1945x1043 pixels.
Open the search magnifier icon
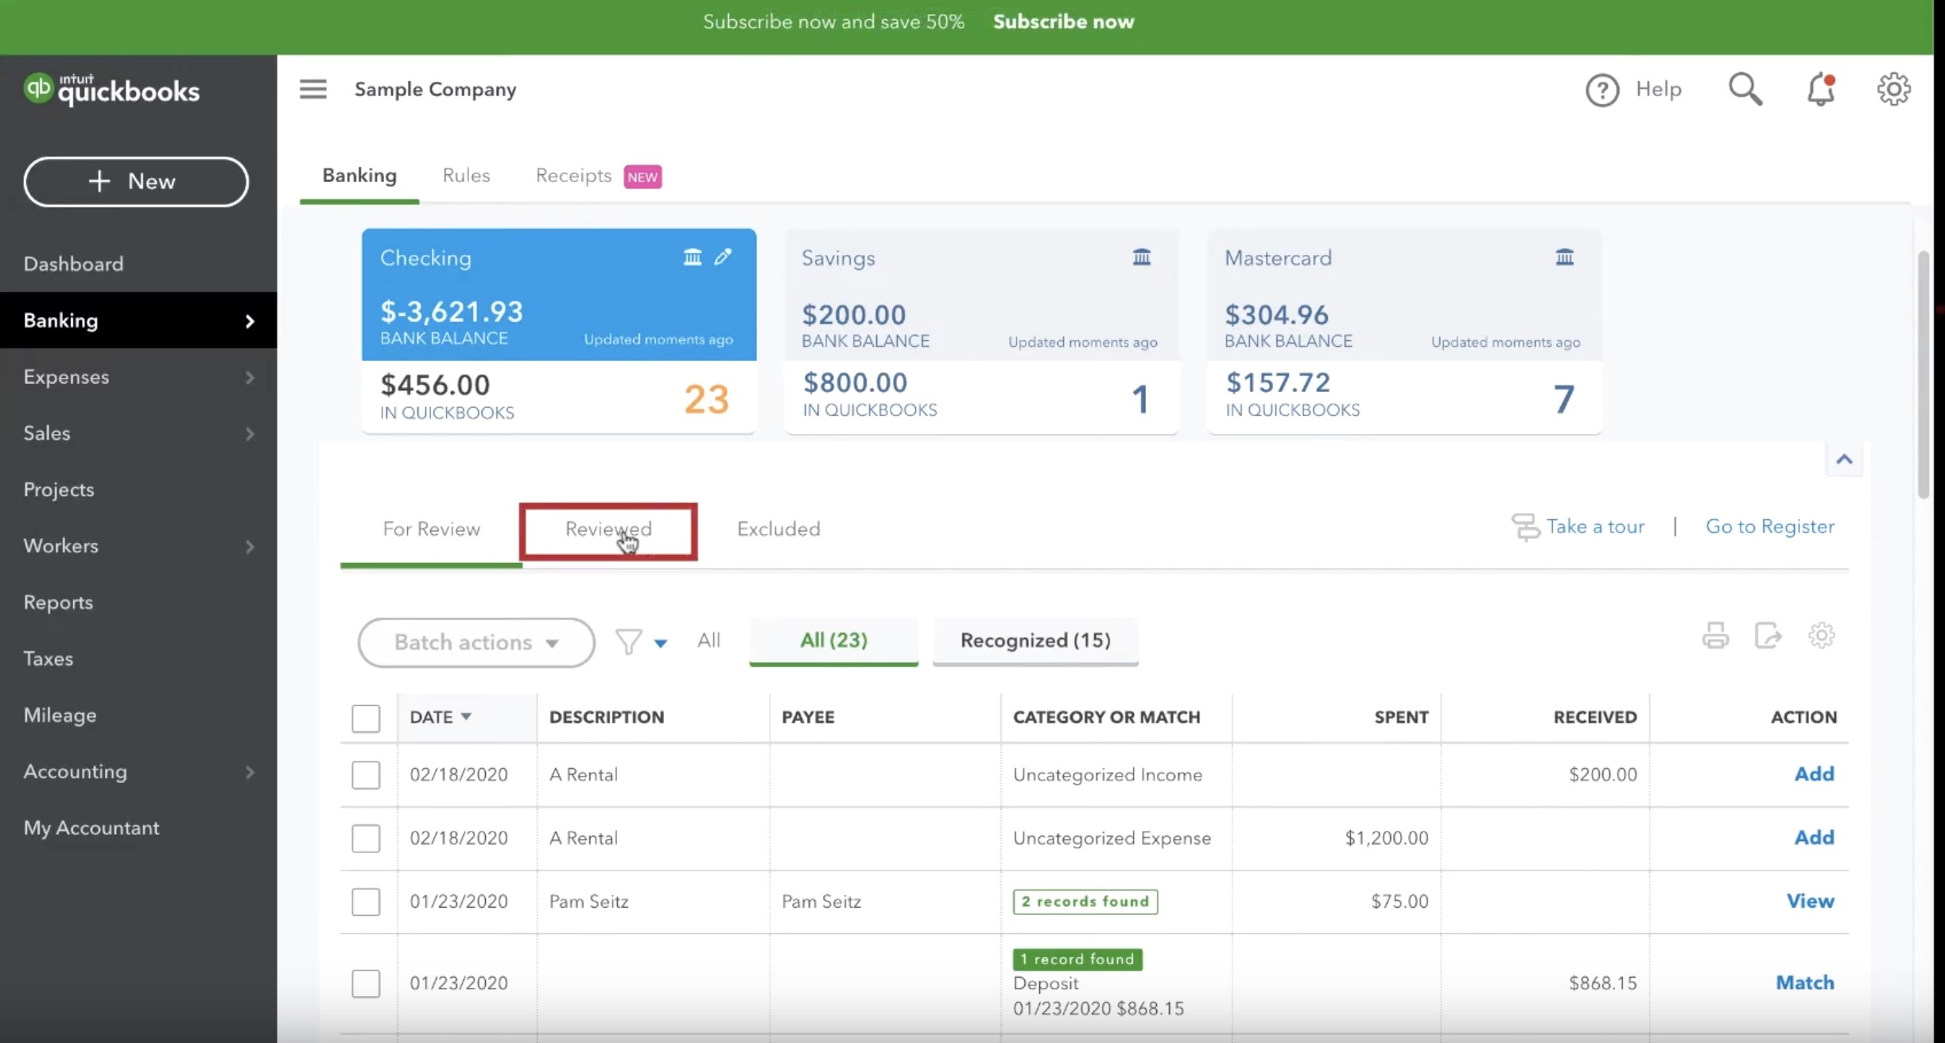(x=1745, y=89)
